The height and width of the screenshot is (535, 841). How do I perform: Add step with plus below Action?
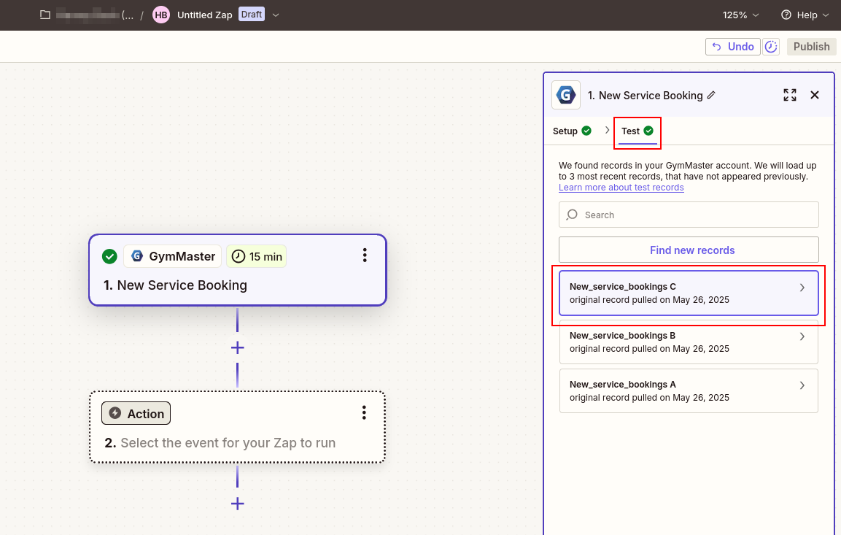click(x=238, y=504)
